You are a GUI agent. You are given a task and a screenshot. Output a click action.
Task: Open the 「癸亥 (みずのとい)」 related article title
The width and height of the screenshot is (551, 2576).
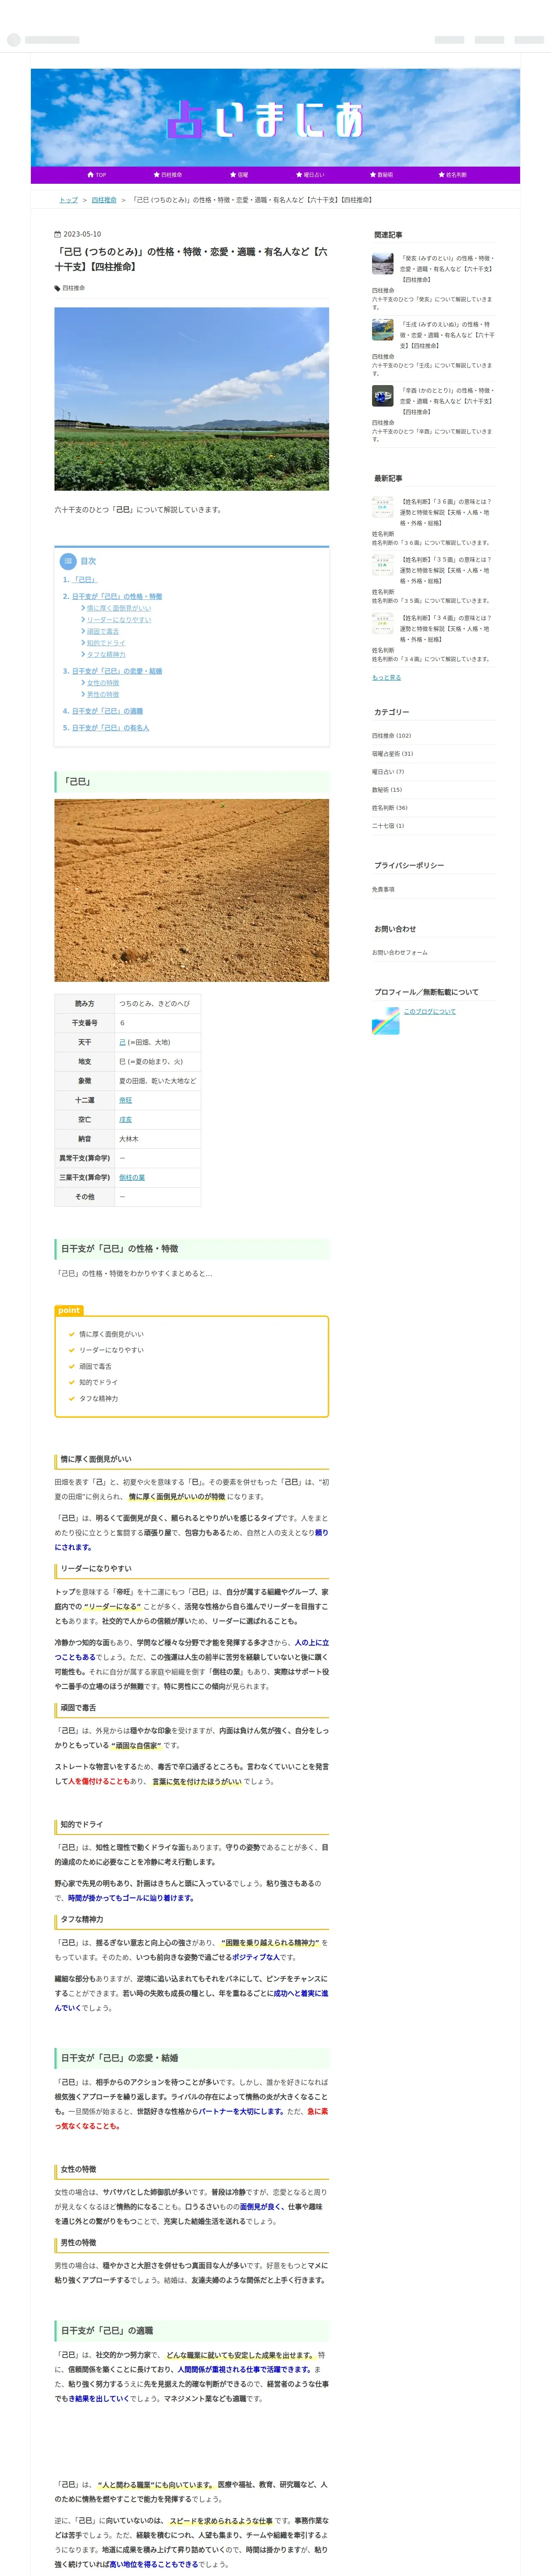coord(447,269)
